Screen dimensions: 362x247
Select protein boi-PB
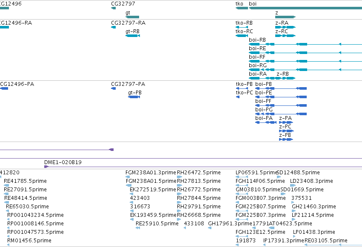coord(281,88)
